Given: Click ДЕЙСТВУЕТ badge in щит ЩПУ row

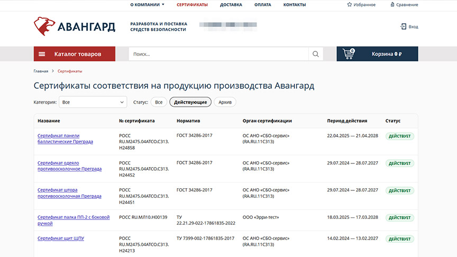Looking at the screenshot, I should [x=399, y=239].
